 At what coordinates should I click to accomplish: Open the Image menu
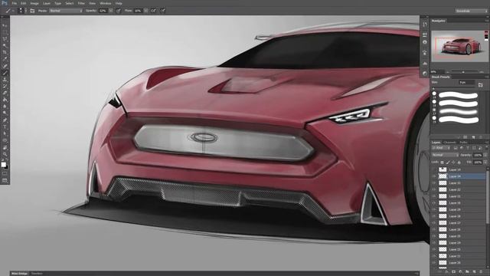coord(34,3)
